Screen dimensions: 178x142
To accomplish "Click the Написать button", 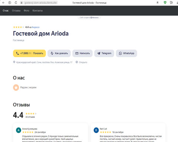I will 82,53.
